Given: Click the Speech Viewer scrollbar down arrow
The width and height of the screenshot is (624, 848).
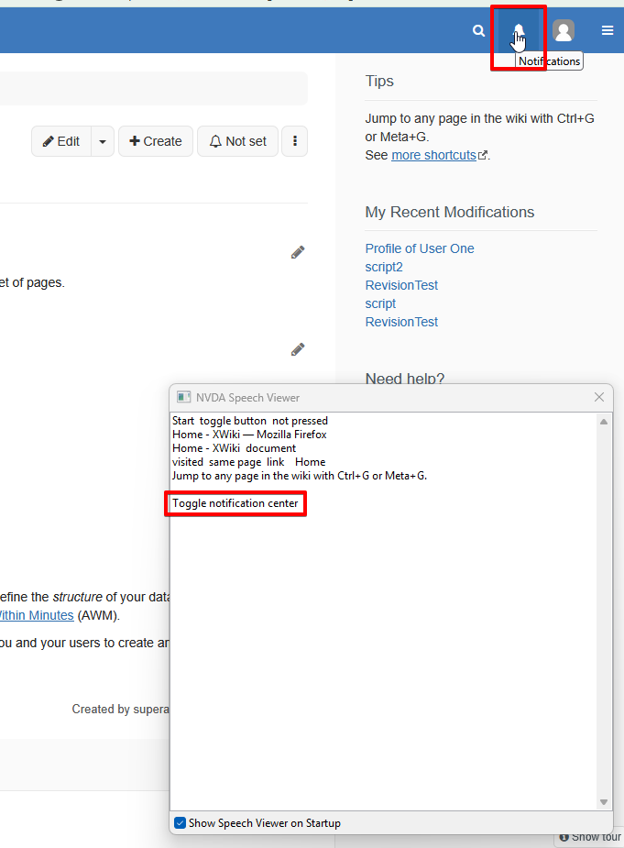Looking at the screenshot, I should pyautogui.click(x=604, y=802).
